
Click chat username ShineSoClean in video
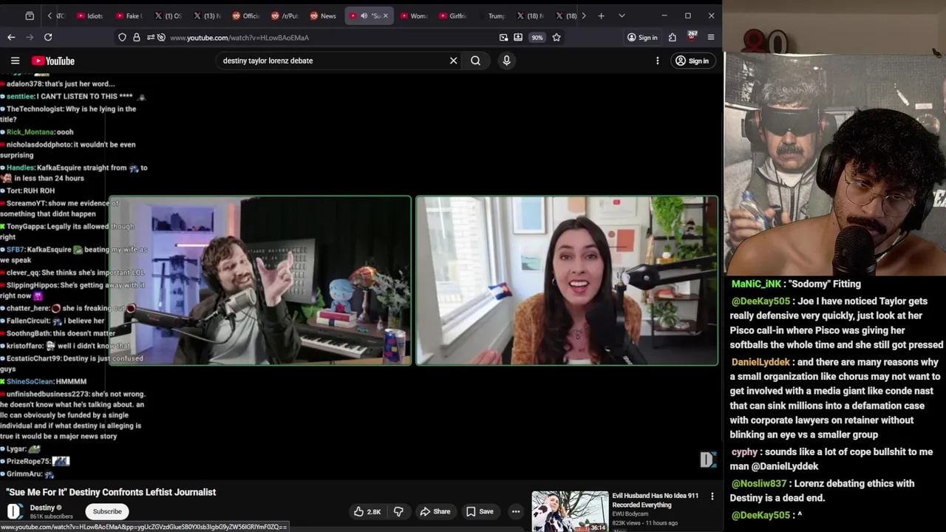click(30, 381)
